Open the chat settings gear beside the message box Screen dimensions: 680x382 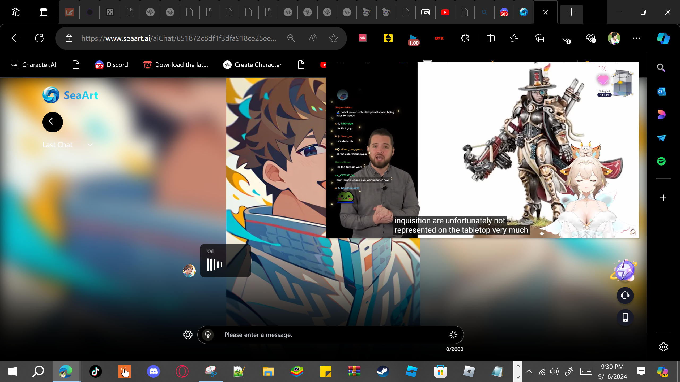[188, 335]
